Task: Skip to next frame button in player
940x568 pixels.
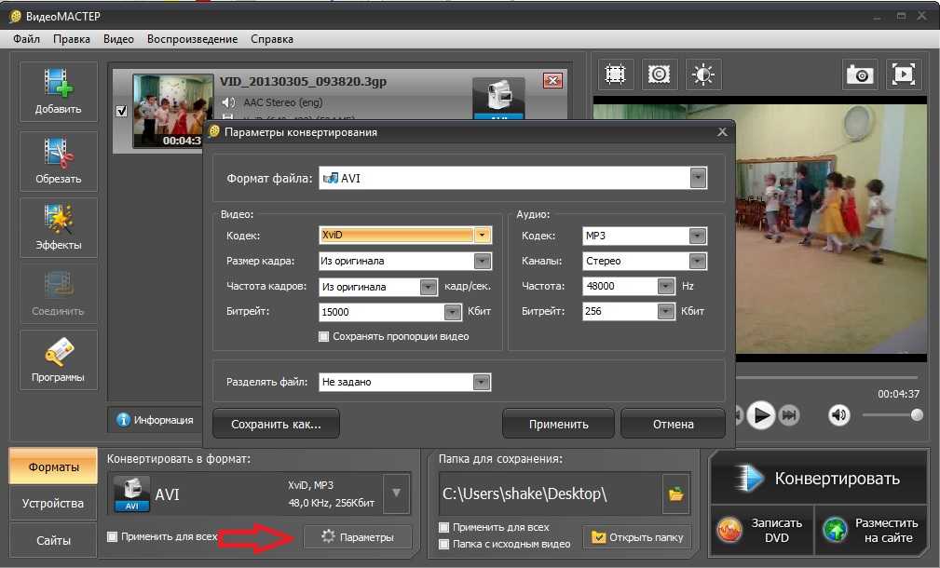Action: [x=789, y=414]
